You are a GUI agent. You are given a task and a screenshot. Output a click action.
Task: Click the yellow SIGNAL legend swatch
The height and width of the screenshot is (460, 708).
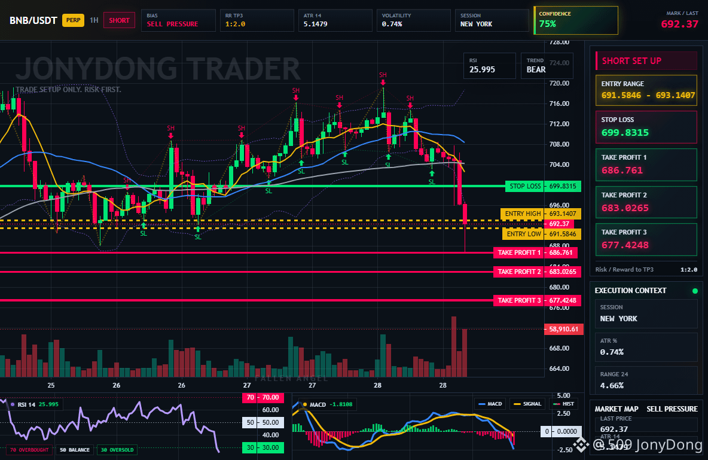(x=517, y=404)
